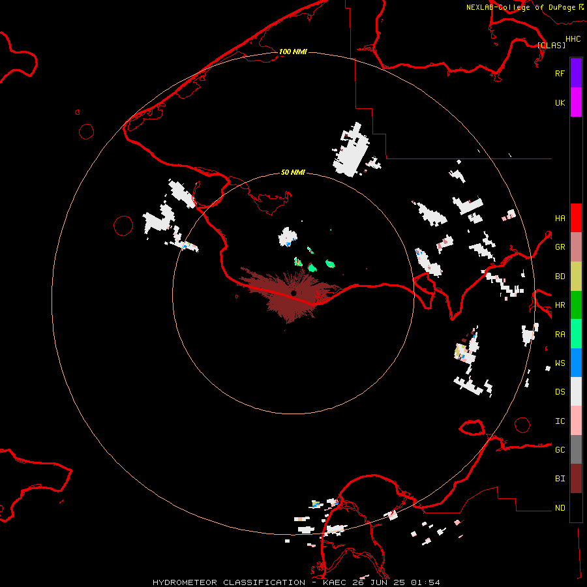The width and height of the screenshot is (587, 587).
Task: Click the BI legend label
Action: [560, 479]
